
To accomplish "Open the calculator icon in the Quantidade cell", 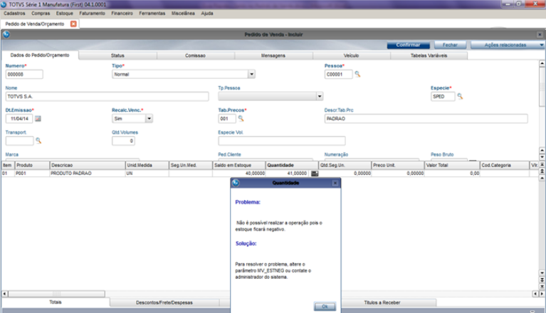I will click(315, 173).
